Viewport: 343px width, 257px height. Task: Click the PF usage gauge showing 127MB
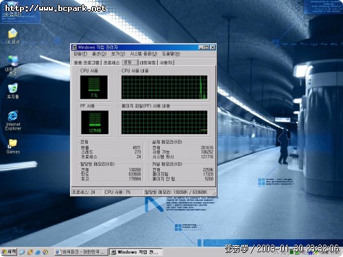click(95, 123)
